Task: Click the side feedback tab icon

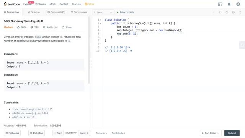Action: point(242,45)
